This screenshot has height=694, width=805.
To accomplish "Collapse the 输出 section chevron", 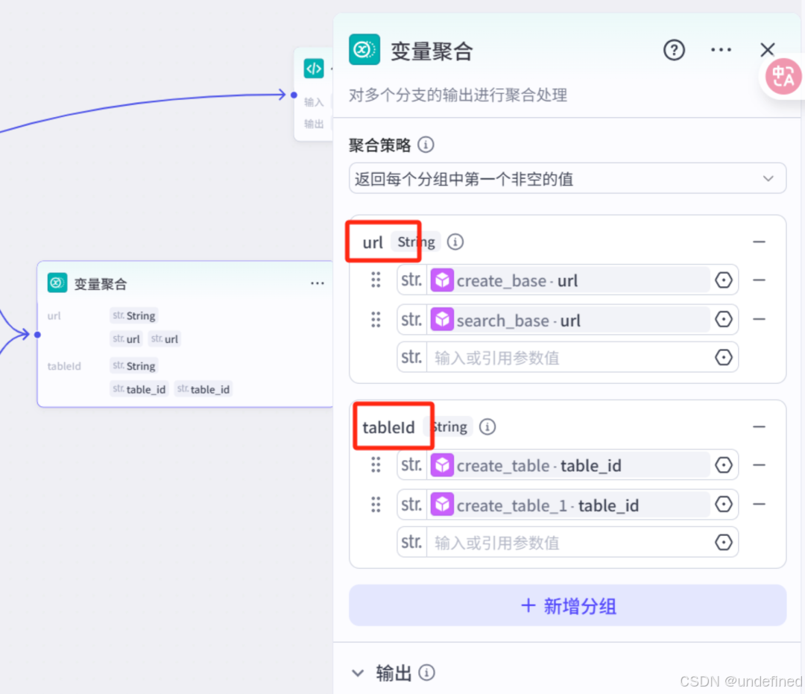I will click(x=358, y=672).
